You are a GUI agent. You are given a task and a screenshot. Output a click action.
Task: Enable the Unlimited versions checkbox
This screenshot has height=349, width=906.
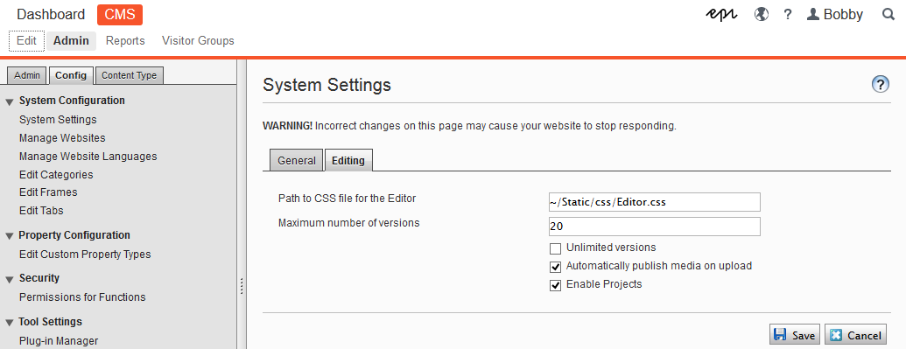[555, 249]
